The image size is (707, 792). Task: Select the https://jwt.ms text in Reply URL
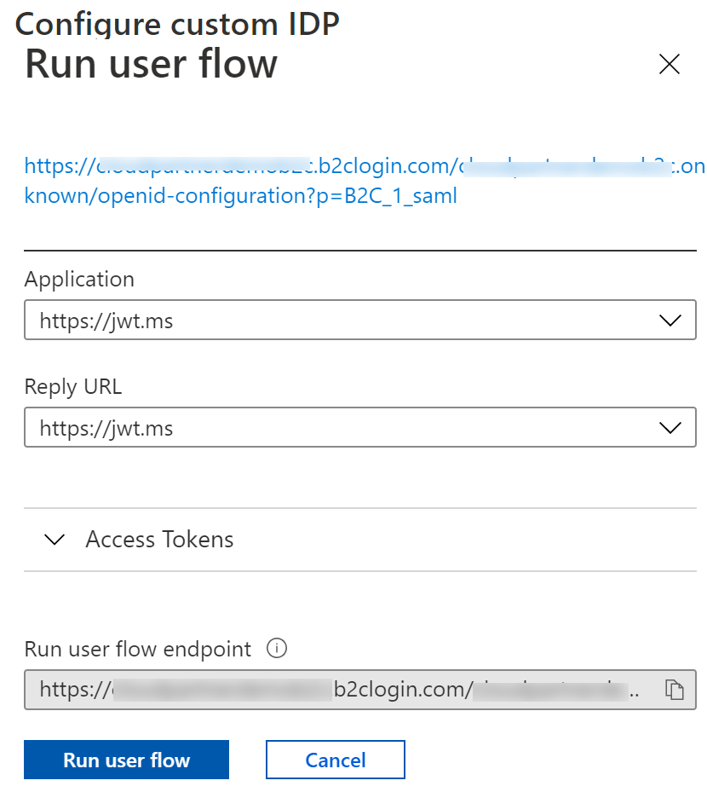[106, 428]
